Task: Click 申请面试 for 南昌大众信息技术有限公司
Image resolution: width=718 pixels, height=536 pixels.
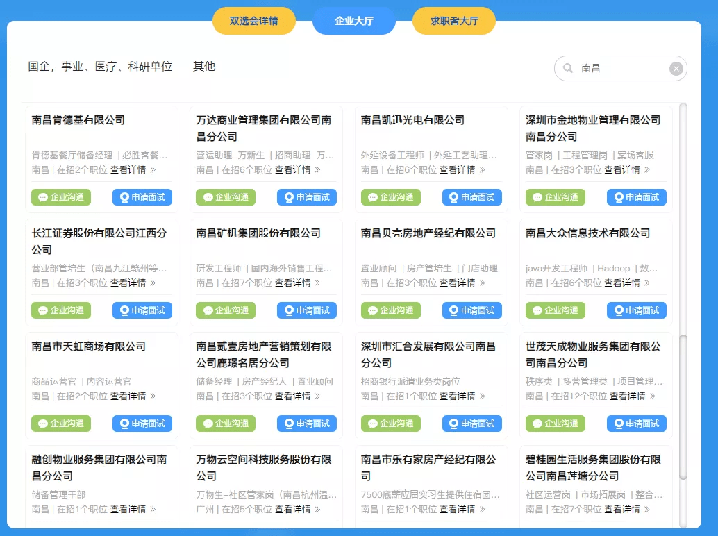Action: pyautogui.click(x=637, y=310)
